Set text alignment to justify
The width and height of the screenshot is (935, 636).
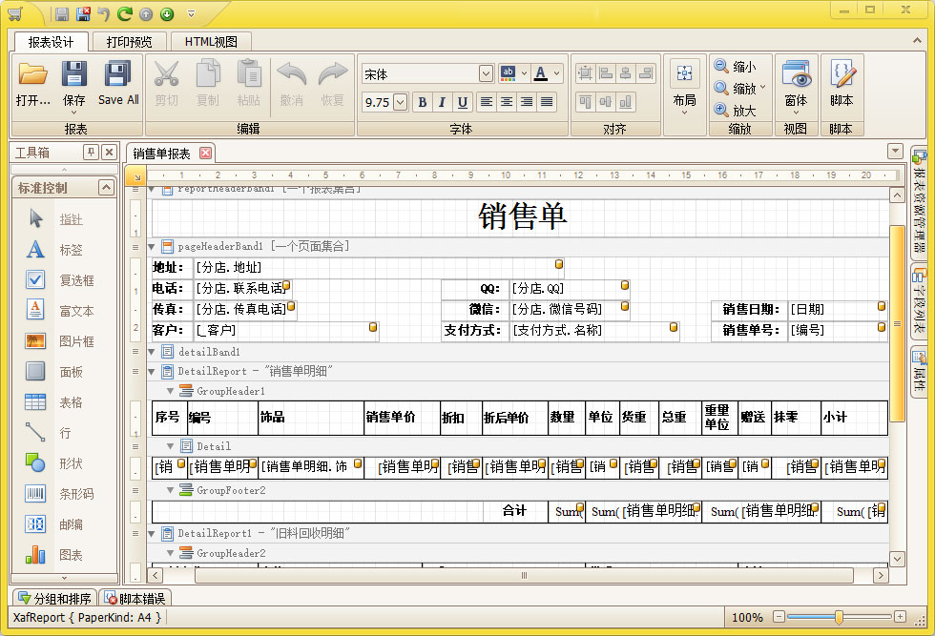tap(547, 102)
